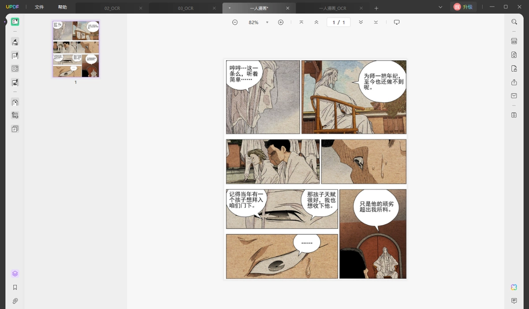The width and height of the screenshot is (529, 309).
Task: Expand the zoom level dropdown arrow
Action: (x=267, y=22)
